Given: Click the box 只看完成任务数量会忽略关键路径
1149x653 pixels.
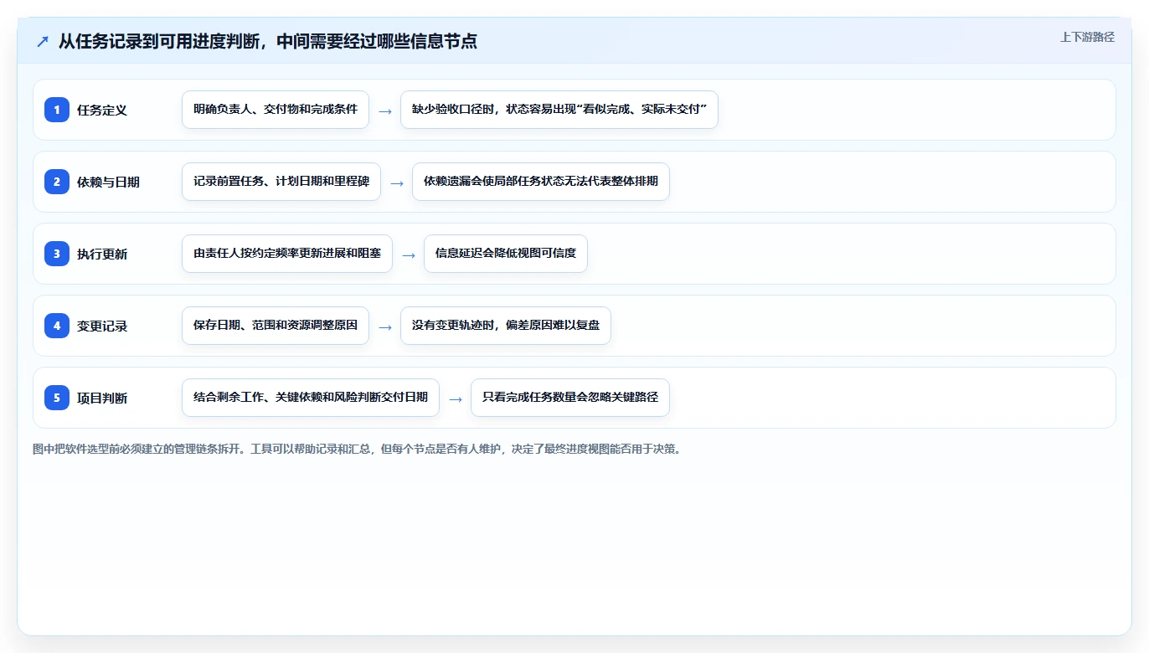Looking at the screenshot, I should [570, 398].
